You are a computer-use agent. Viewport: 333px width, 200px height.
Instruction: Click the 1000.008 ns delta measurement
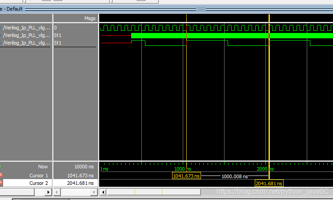(235, 176)
